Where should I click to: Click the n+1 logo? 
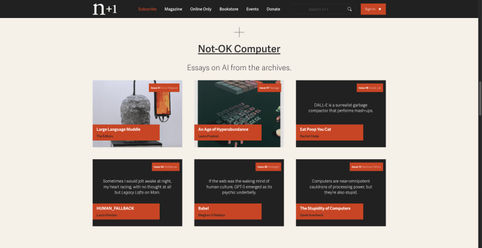pos(104,9)
